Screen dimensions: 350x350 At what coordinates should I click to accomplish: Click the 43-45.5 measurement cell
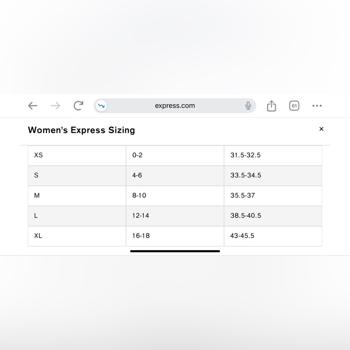coord(273,236)
